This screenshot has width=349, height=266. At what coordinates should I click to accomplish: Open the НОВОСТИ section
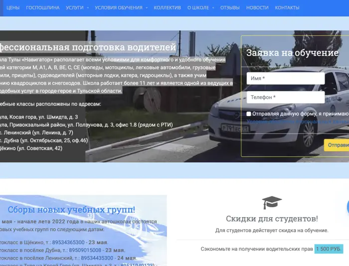tap(257, 8)
